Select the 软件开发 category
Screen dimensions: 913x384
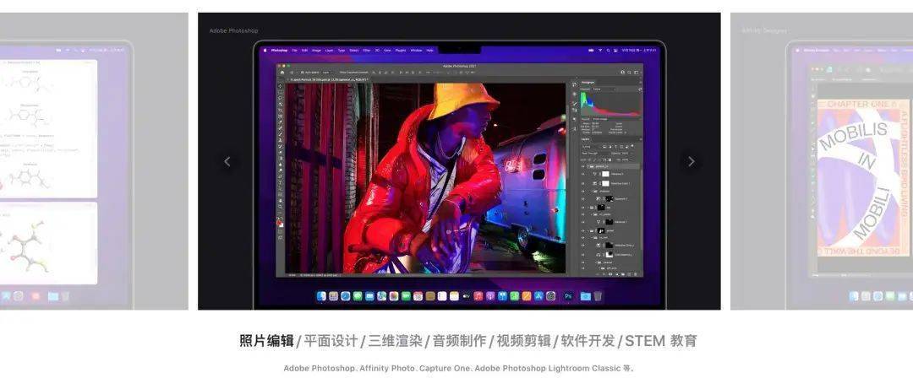click(x=588, y=341)
